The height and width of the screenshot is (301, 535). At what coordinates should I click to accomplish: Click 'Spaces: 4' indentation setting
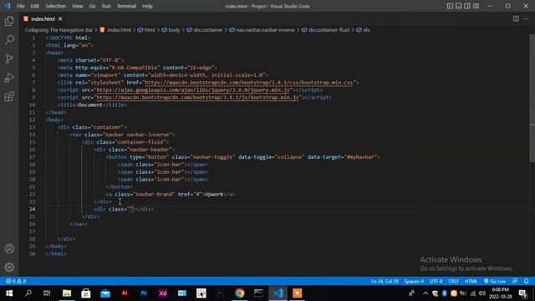click(414, 281)
